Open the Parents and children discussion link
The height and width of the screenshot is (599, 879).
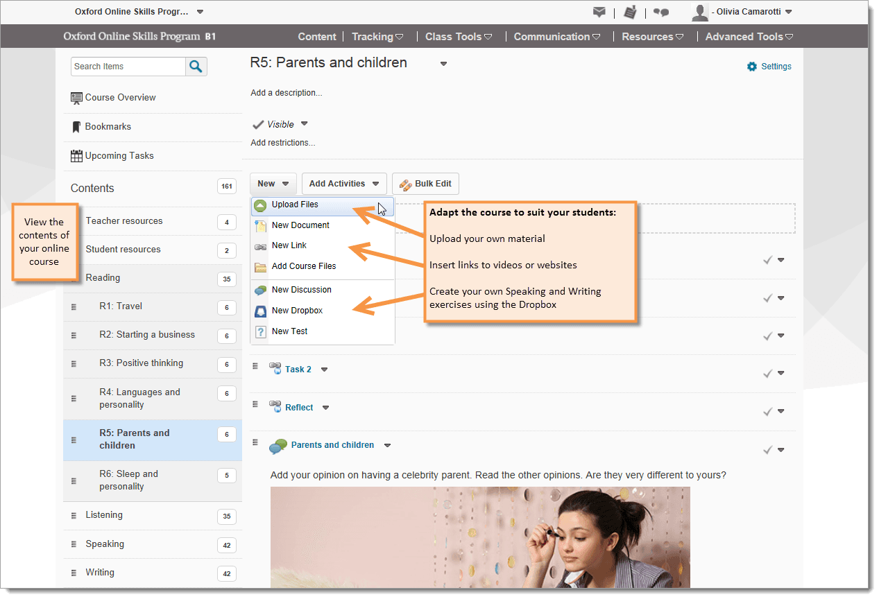(332, 445)
